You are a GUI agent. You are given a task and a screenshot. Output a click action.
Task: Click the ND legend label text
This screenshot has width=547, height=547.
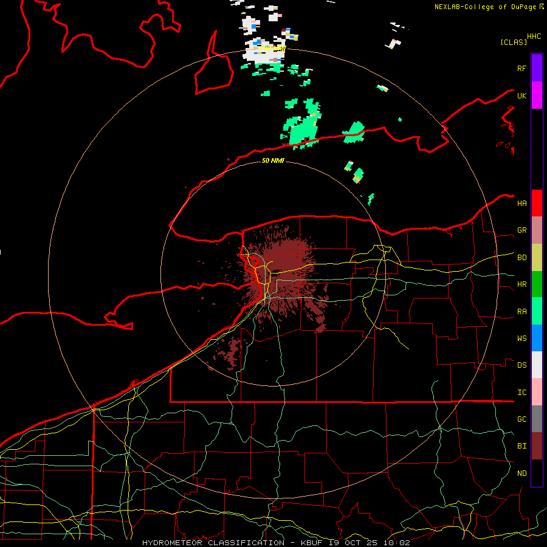(521, 473)
